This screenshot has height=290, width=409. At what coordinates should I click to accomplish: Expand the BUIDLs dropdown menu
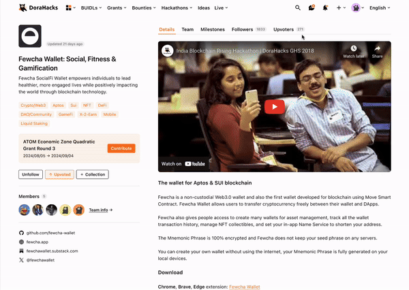click(91, 7)
